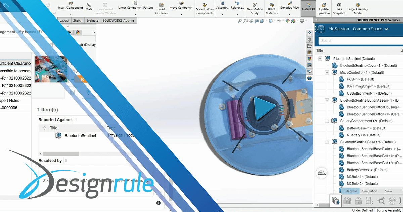The width and height of the screenshot is (403, 212).
Task: Select BluetoothSentinel in Reported Against list
Action: [x=80, y=135]
